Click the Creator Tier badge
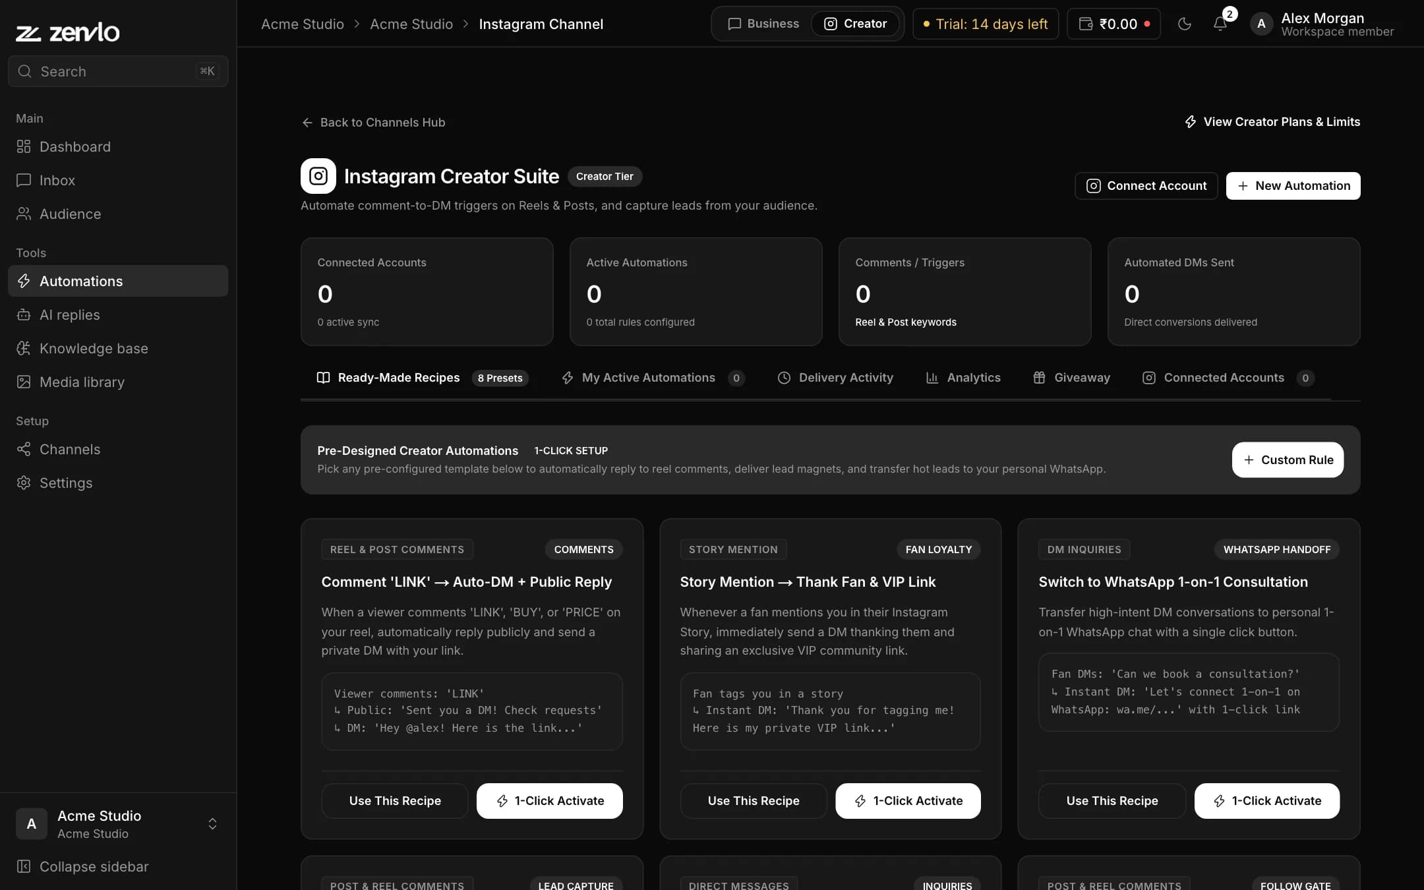Image resolution: width=1424 pixels, height=890 pixels. (605, 176)
